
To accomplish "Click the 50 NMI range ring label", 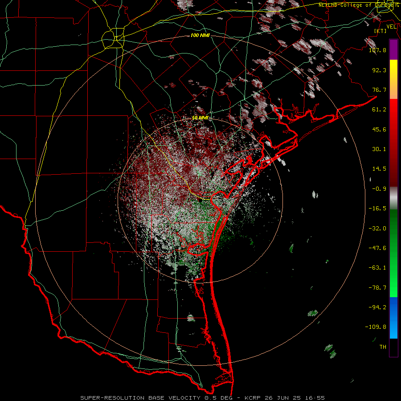I will click(200, 118).
